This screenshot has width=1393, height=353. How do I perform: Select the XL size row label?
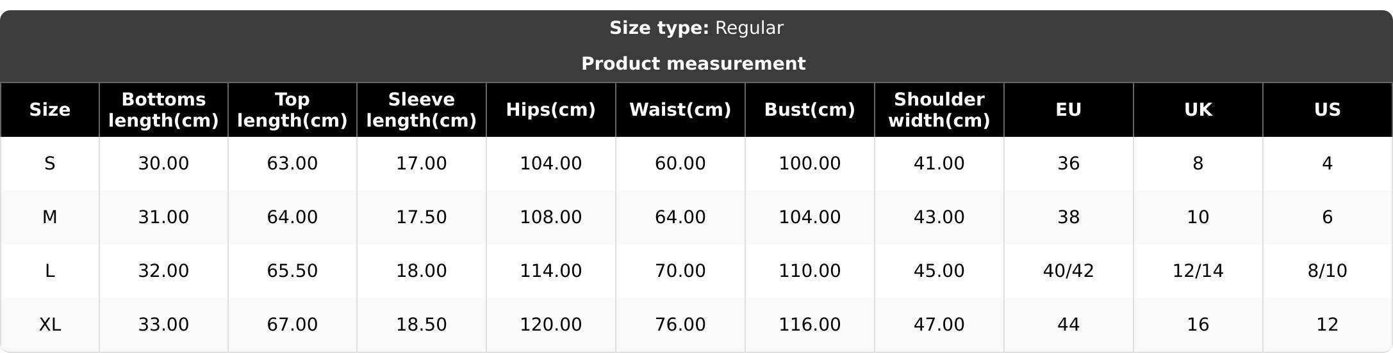[x=50, y=325]
